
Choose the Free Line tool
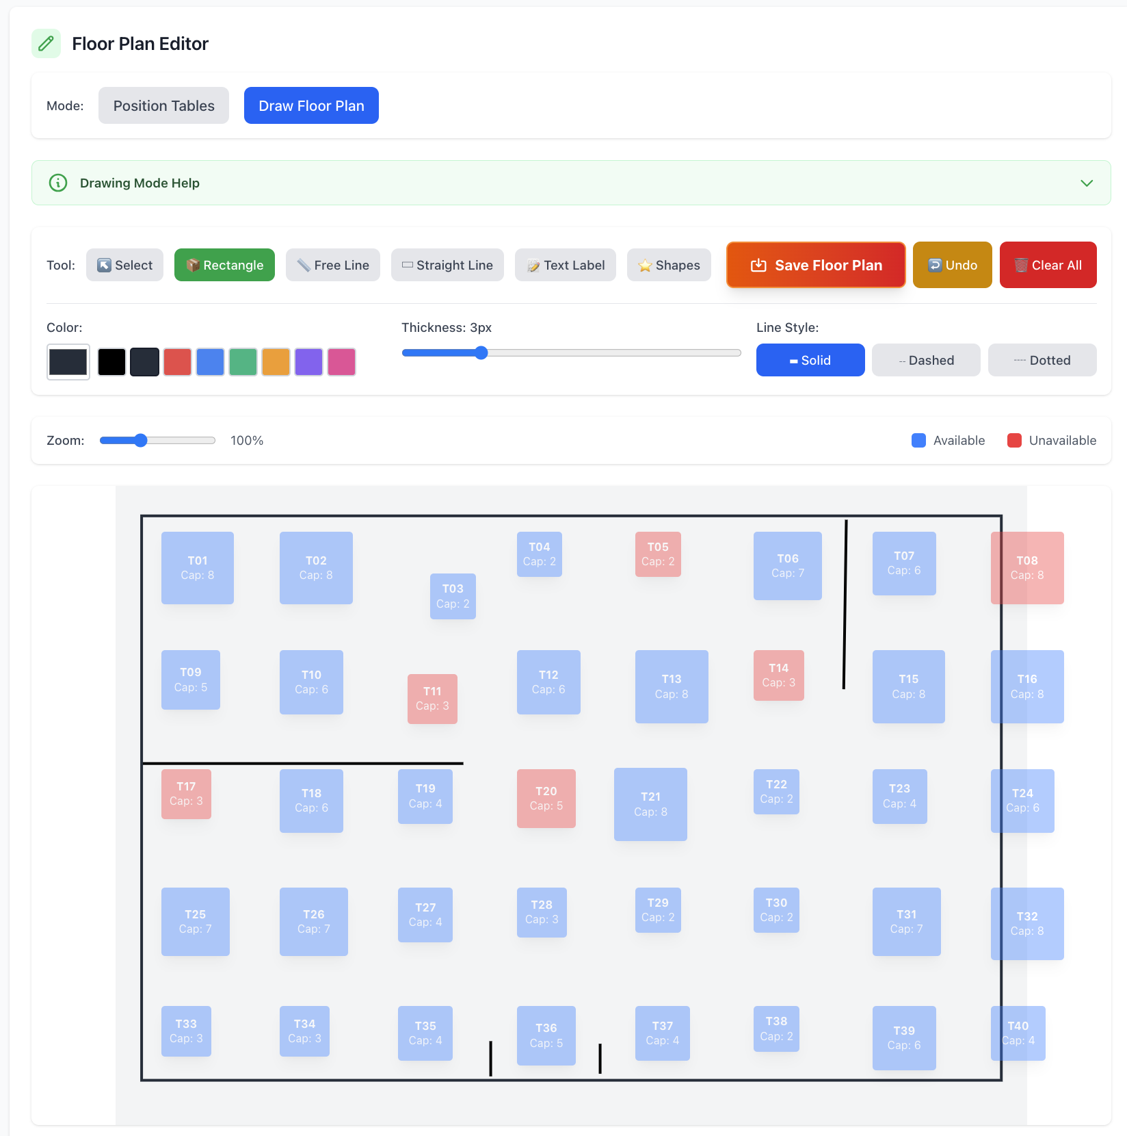tap(333, 265)
